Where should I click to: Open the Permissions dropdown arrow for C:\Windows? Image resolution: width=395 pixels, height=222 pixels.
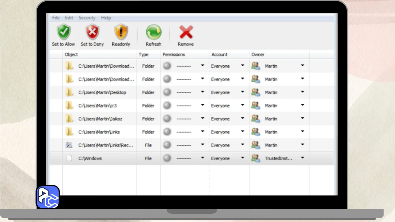tap(203, 158)
